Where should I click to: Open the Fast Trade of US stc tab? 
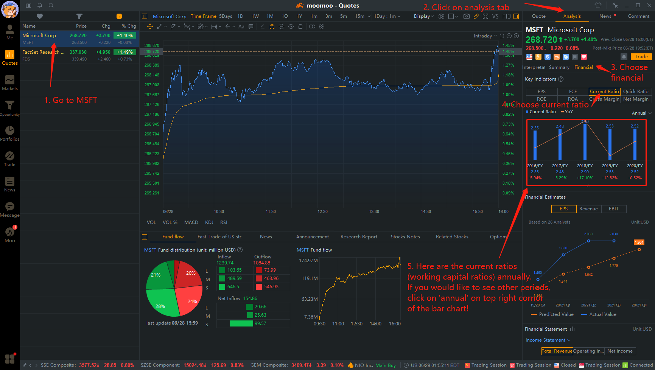point(219,237)
